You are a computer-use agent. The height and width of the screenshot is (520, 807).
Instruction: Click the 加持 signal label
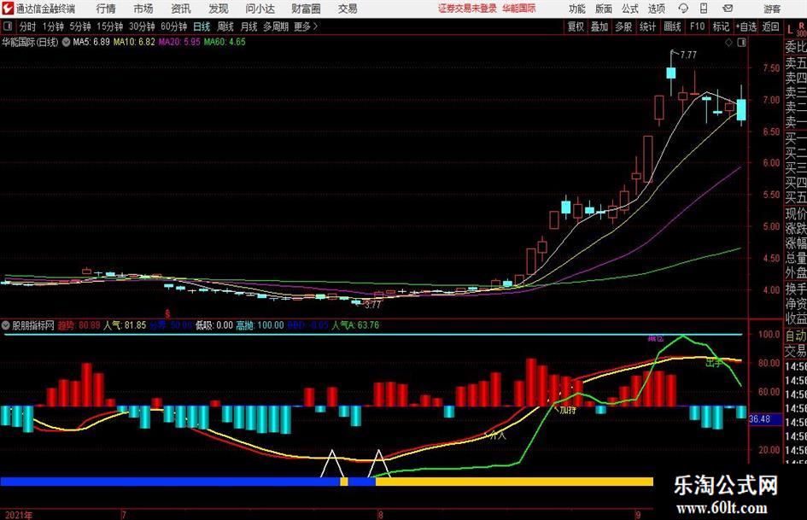[568, 410]
